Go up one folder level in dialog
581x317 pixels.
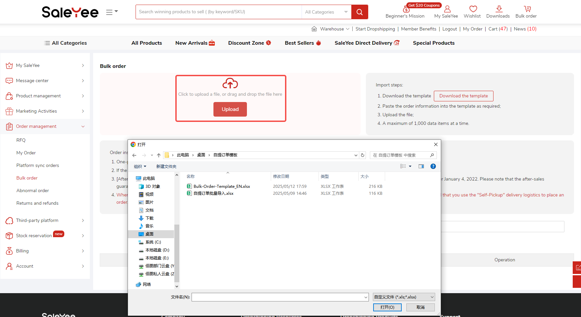[159, 155]
